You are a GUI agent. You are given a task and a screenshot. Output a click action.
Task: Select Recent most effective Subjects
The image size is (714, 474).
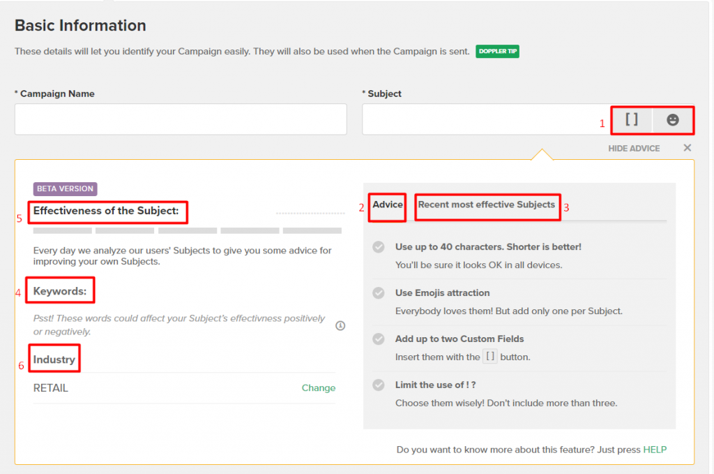(x=487, y=206)
